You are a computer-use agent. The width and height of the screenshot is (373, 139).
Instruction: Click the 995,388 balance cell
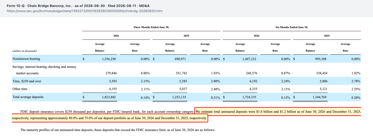coord(320,59)
